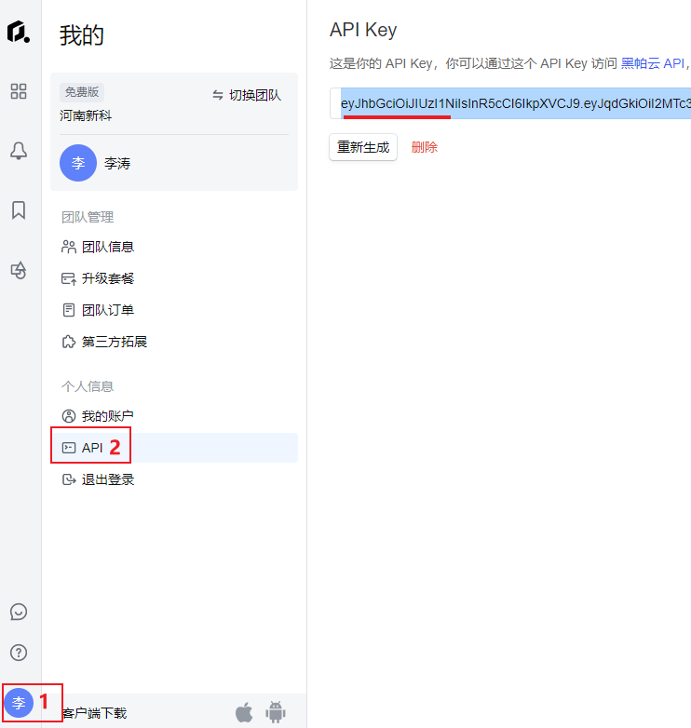Click the Android client download icon
The width and height of the screenshot is (691, 728).
click(x=276, y=713)
